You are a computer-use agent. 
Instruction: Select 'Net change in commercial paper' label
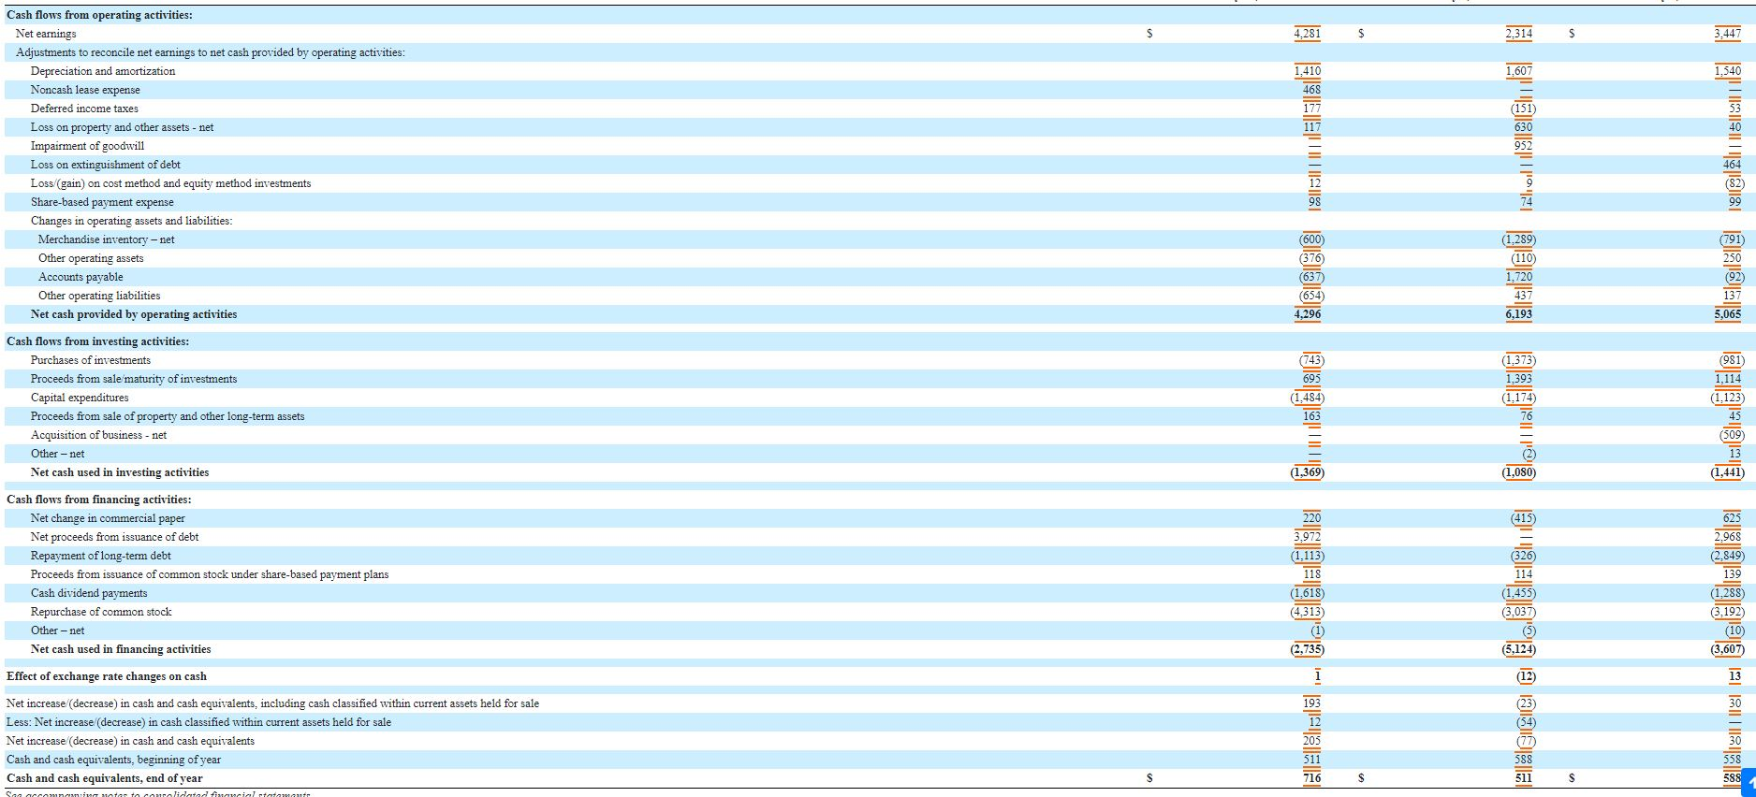pos(108,518)
